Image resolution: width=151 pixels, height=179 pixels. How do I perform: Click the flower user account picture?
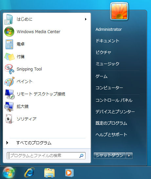point(119,11)
